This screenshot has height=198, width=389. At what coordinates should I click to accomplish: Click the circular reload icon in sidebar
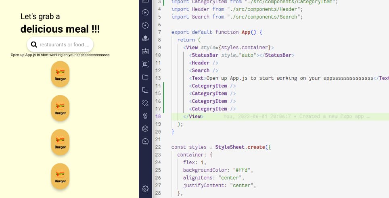point(145,25)
